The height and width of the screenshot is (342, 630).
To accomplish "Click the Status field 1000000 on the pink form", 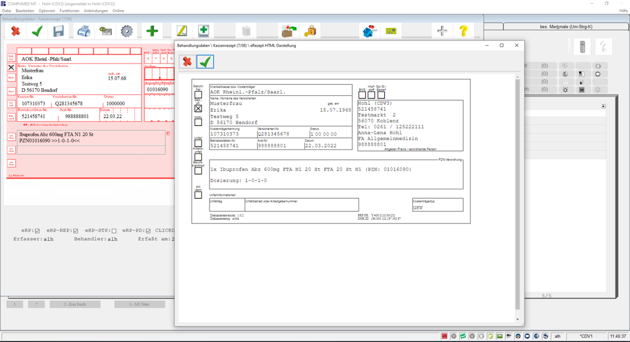I will (x=115, y=104).
